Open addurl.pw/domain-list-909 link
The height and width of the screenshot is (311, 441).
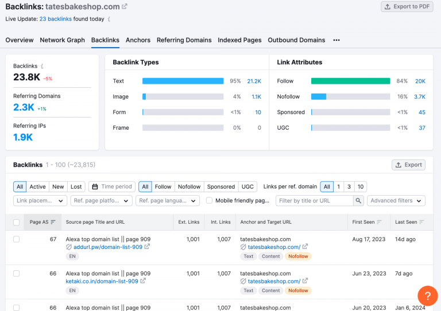pyautogui.click(x=108, y=247)
